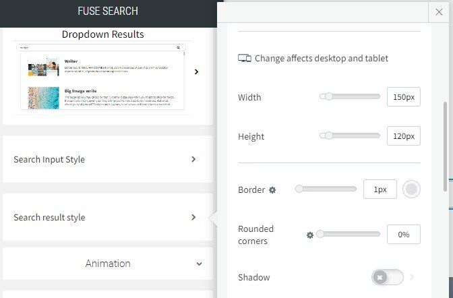Click the magnifier icon in results preview
This screenshot has width=453, height=298.
click(179, 48)
